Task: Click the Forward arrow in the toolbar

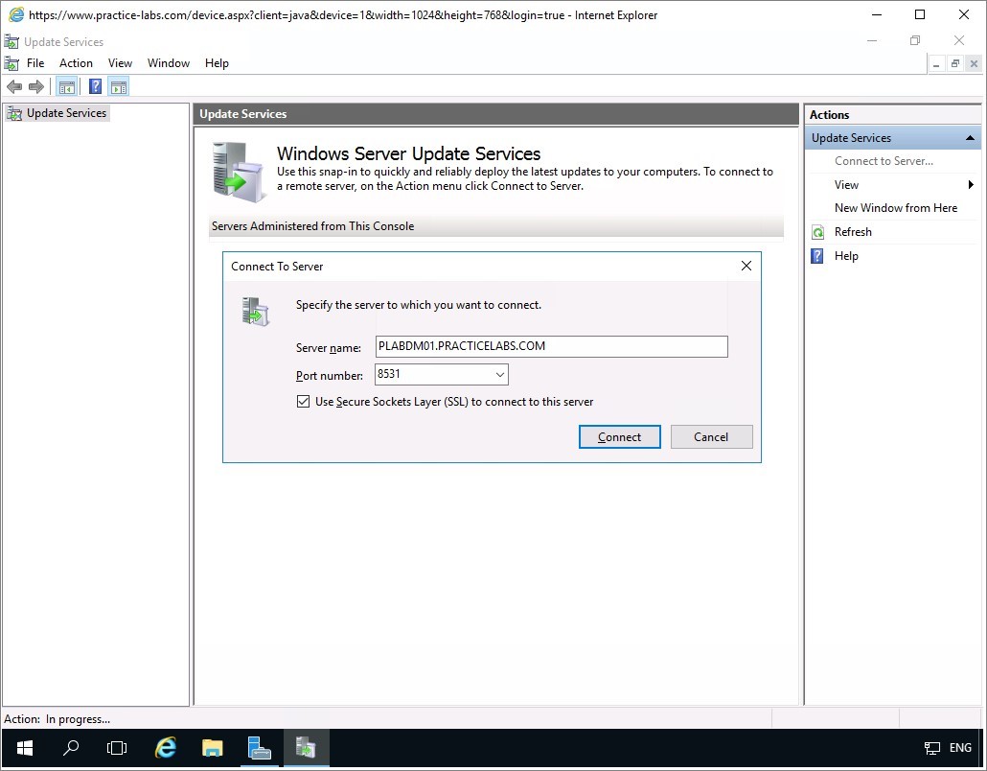Action: point(36,87)
